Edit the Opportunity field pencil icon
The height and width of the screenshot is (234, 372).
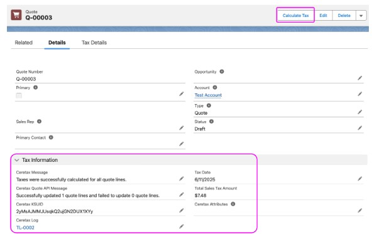360,78
